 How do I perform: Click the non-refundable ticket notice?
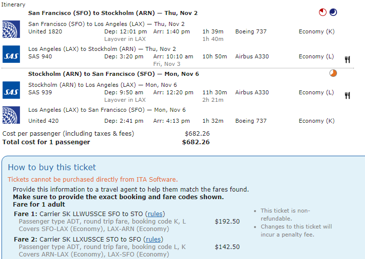(285, 215)
